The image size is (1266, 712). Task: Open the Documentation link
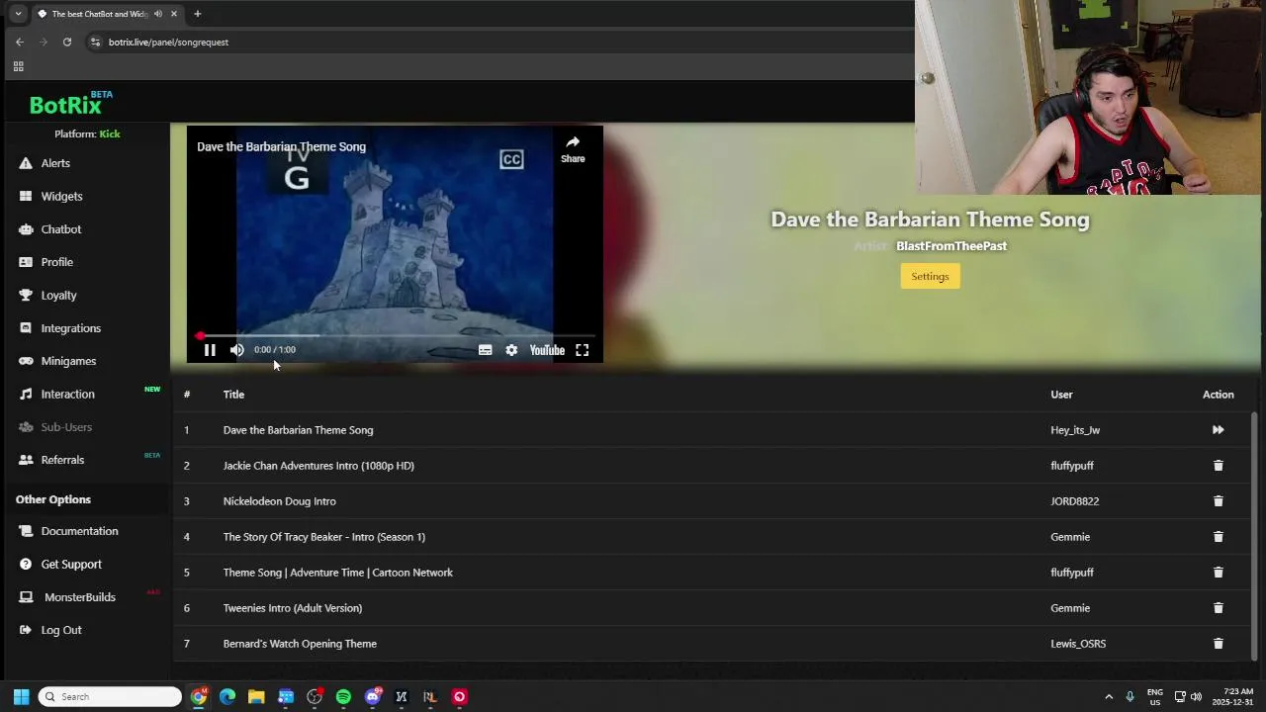pos(79,531)
